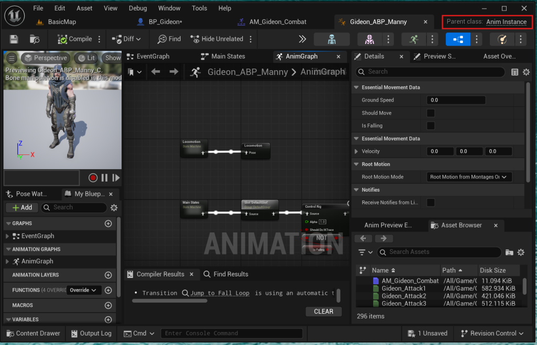Step the preview forward one frame
The image size is (537, 345).
point(116,178)
